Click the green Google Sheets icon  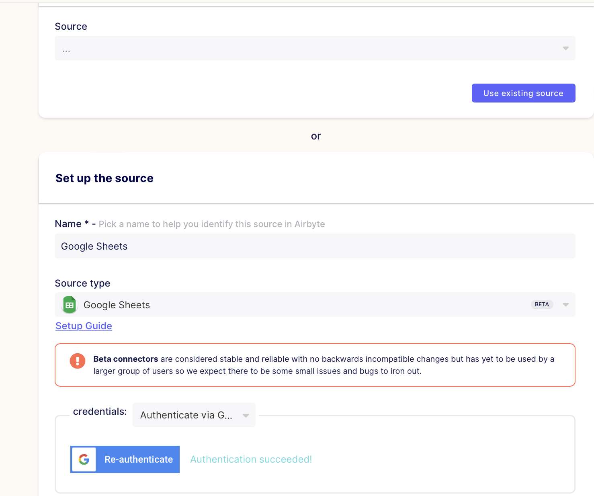click(x=70, y=305)
